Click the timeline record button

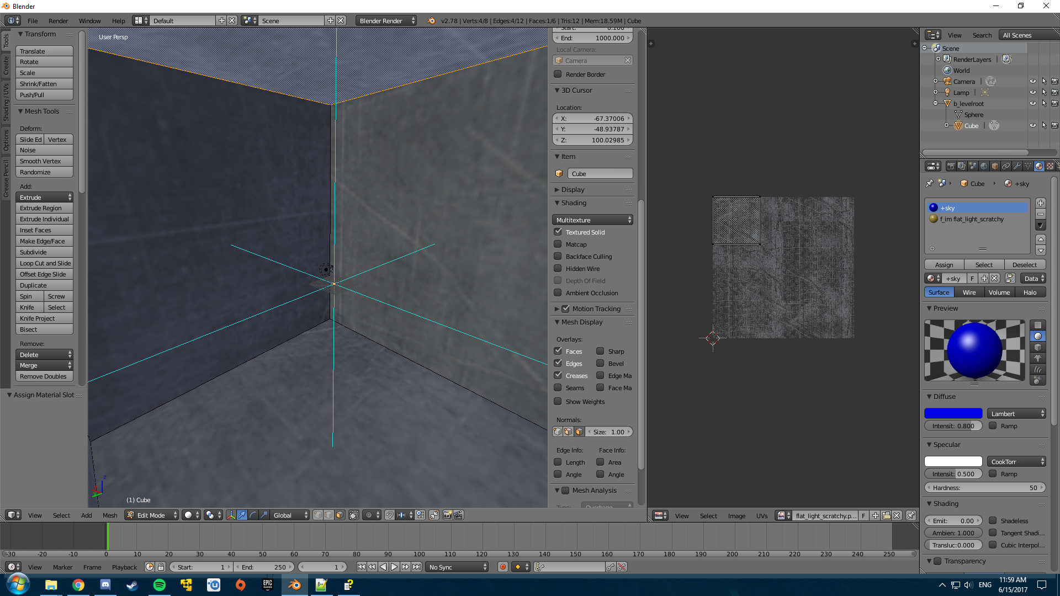pyautogui.click(x=502, y=567)
